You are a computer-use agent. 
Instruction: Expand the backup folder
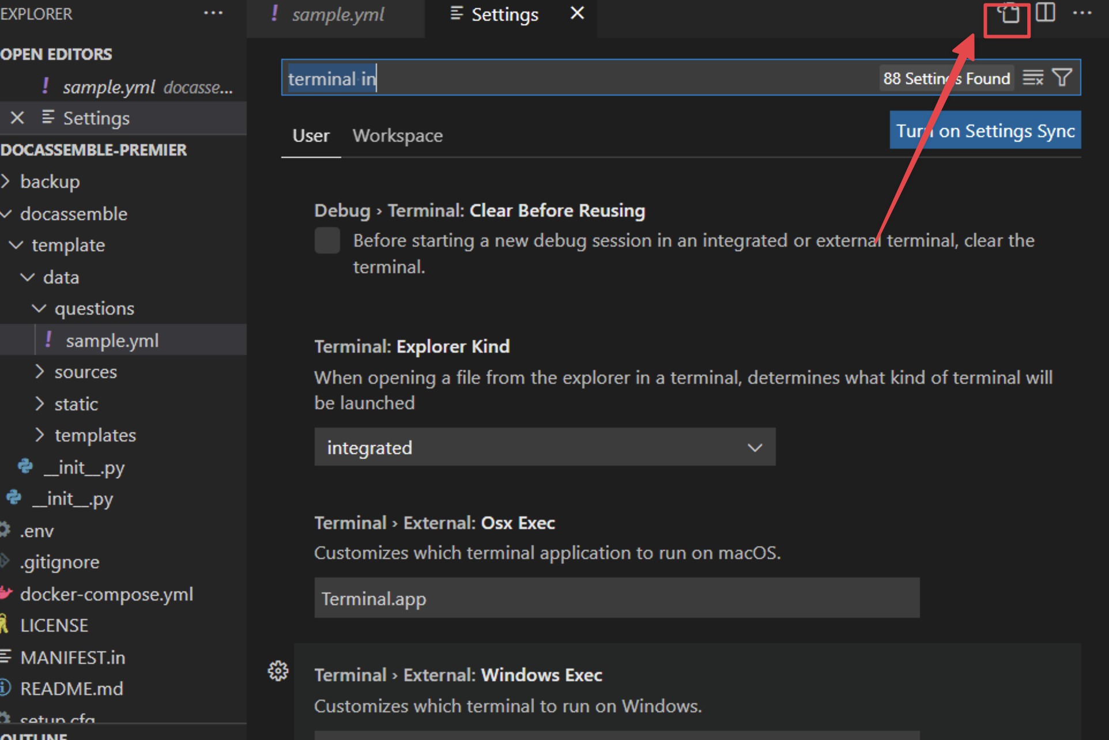tap(6, 182)
